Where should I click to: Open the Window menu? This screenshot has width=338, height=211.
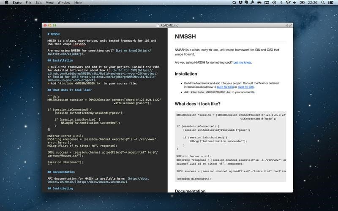tap(64, 3)
